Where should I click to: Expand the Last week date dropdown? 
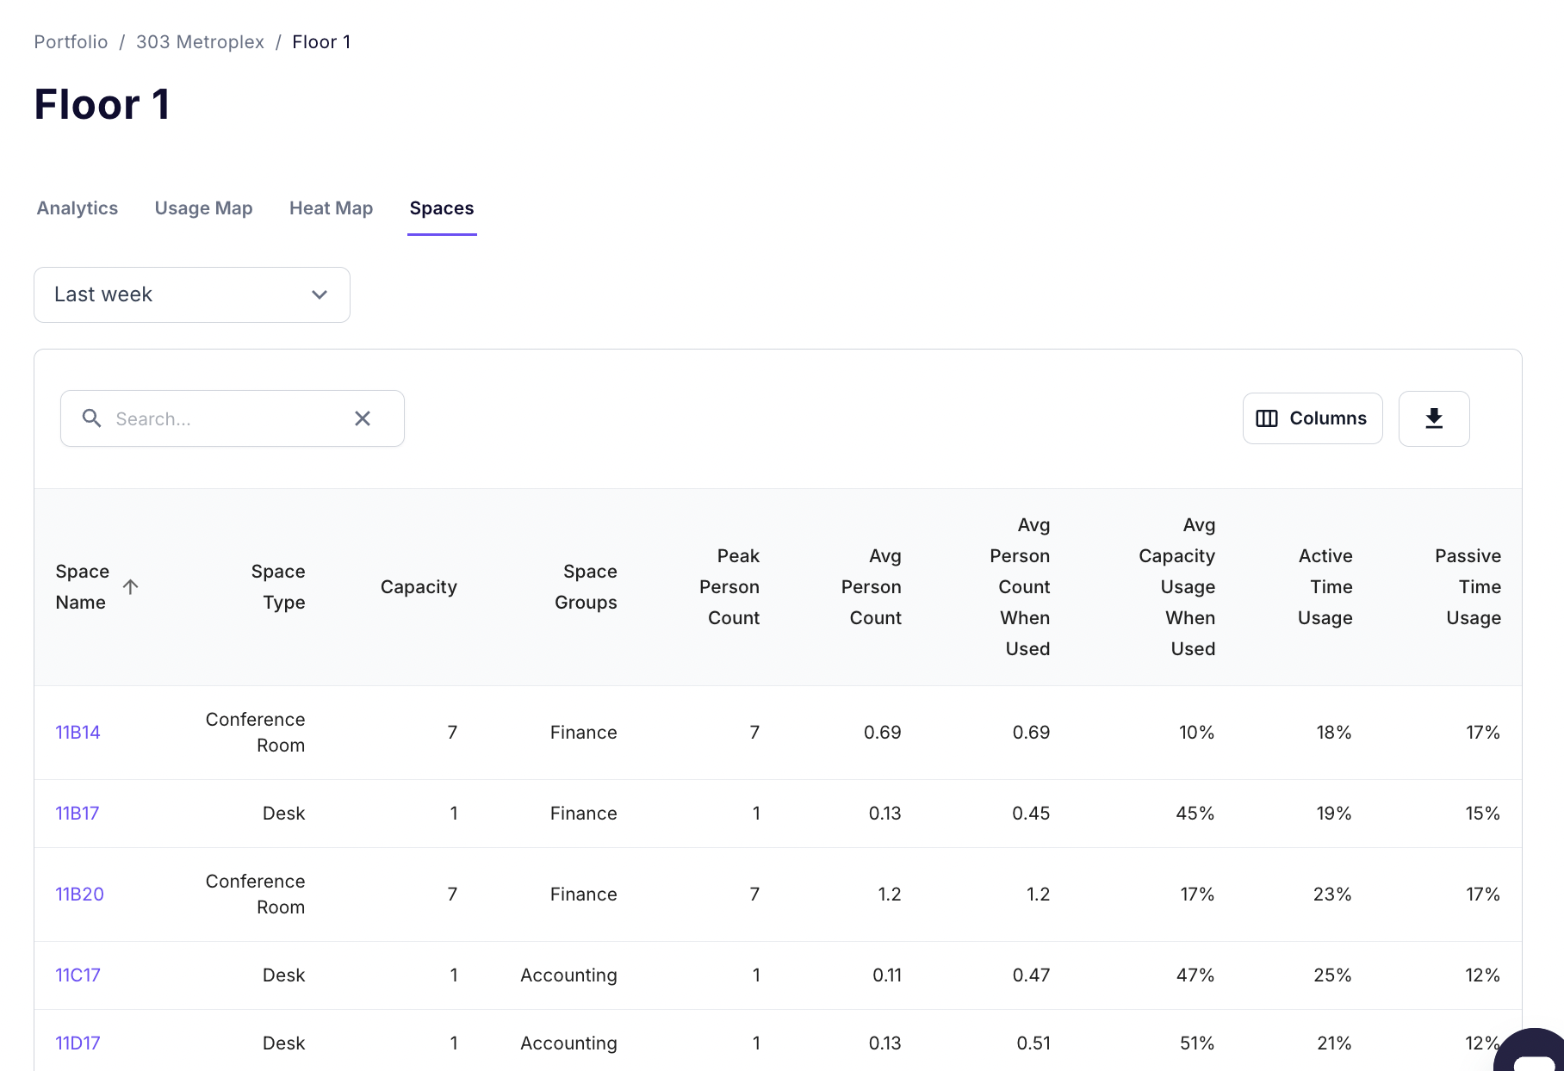coord(192,294)
